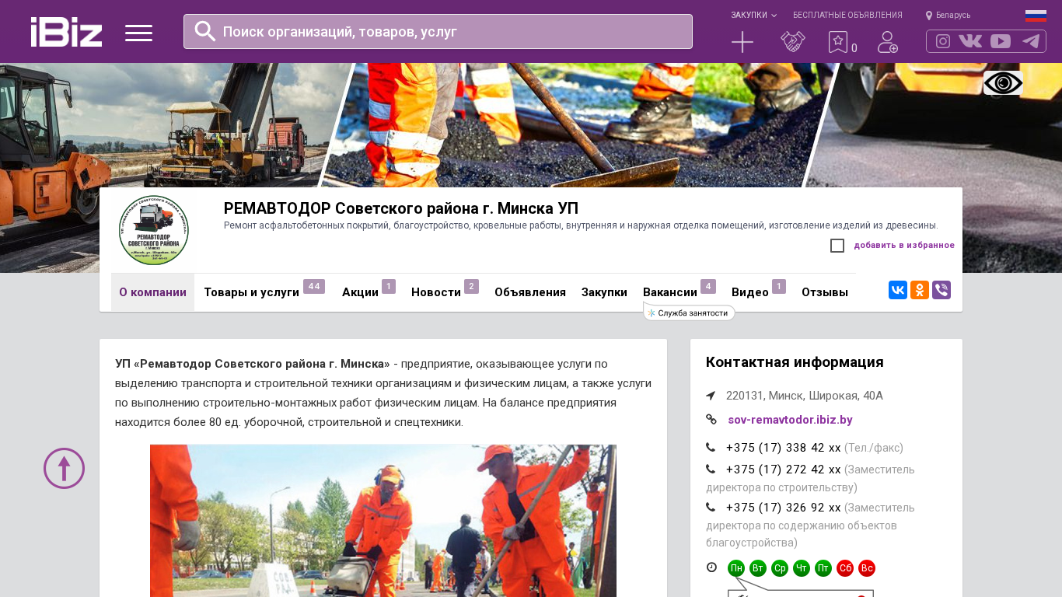The height and width of the screenshot is (597, 1062).
Task: Click the Monday (Пн) schedule circle
Action: [736, 568]
